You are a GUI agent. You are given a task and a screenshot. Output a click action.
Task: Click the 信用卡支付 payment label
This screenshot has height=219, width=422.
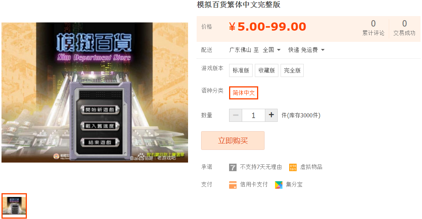[x=254, y=185]
